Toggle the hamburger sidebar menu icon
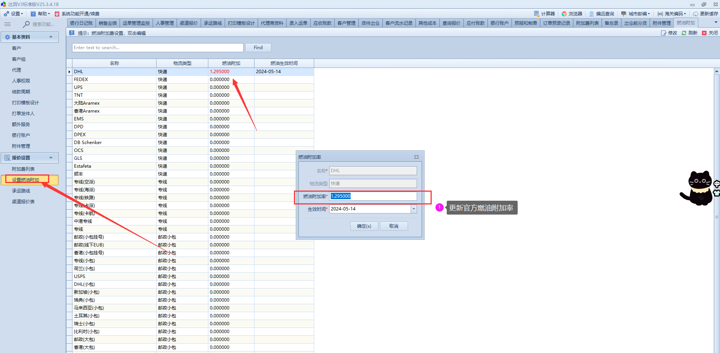Screen dimensions: 720x353 [8, 24]
